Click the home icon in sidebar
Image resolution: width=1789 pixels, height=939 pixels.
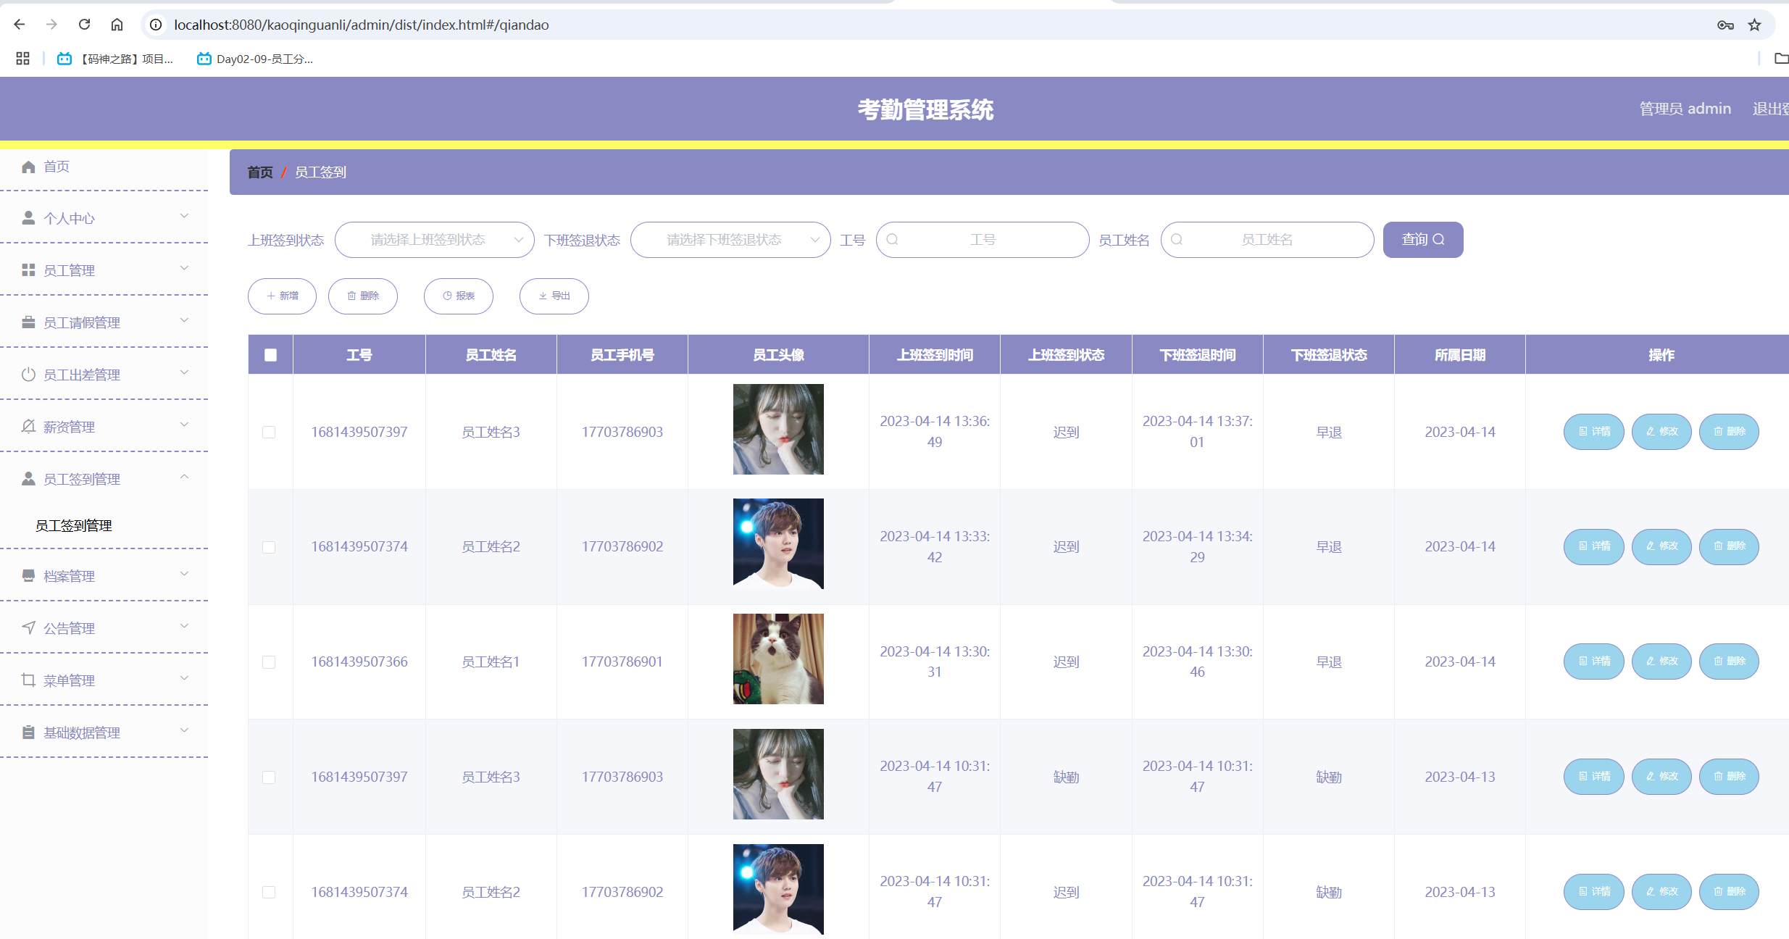(28, 167)
